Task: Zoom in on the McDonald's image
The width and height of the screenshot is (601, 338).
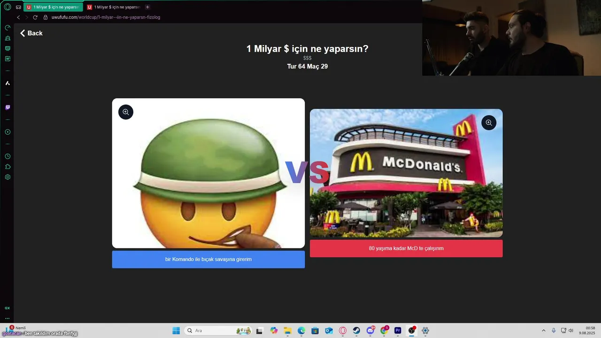Action: pyautogui.click(x=489, y=123)
